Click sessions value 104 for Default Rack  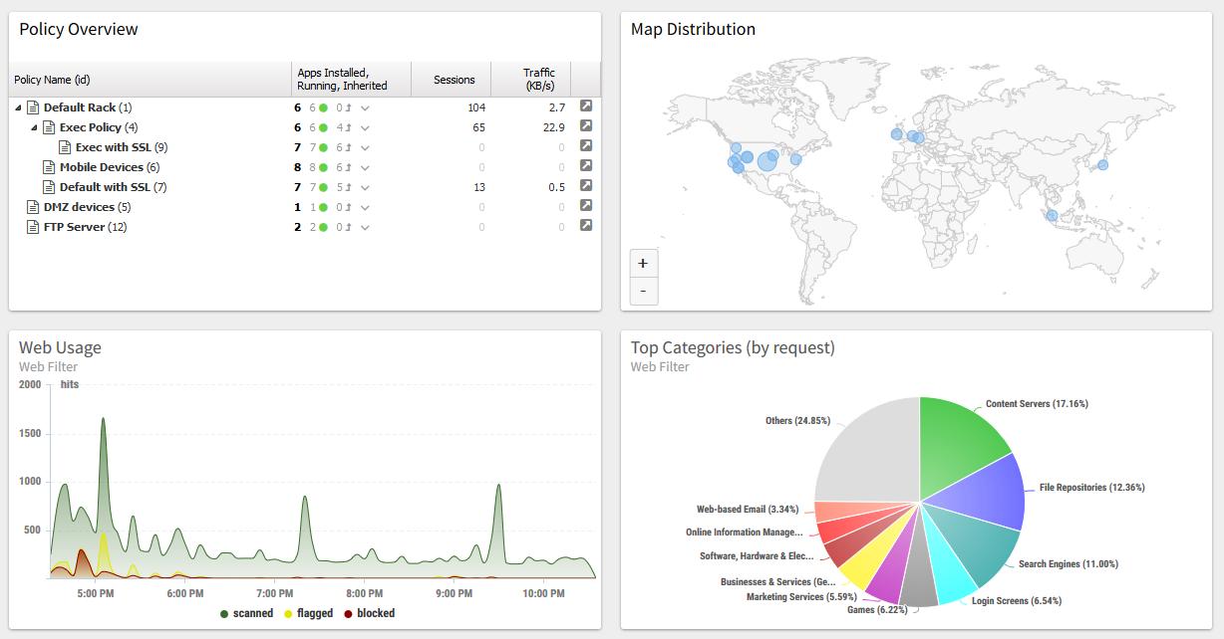click(476, 107)
